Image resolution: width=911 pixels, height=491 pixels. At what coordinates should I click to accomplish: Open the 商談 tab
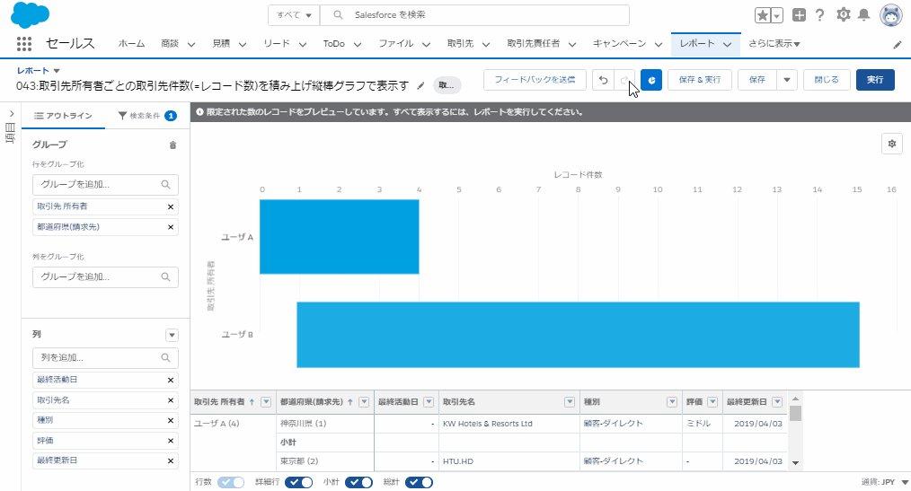point(170,43)
